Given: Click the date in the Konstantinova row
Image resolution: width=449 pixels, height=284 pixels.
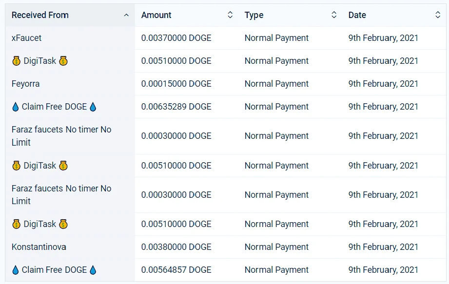Looking at the screenshot, I should pos(383,247).
